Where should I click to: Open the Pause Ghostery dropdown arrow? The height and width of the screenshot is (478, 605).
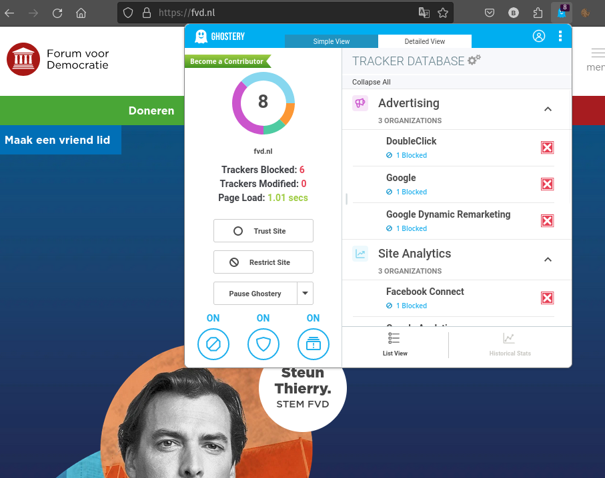306,293
